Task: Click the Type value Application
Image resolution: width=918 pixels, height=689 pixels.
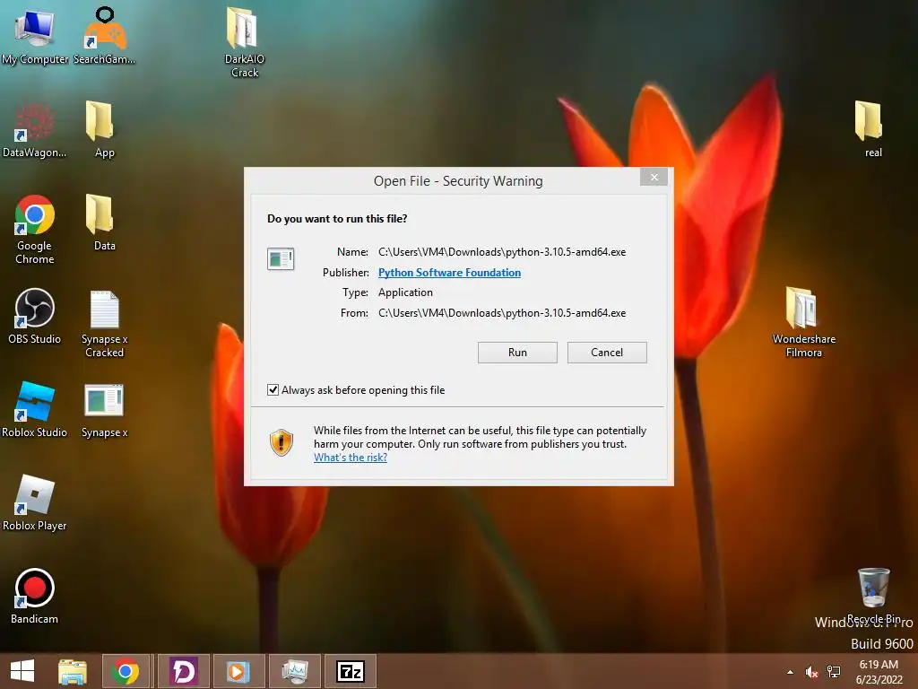Action: point(405,292)
